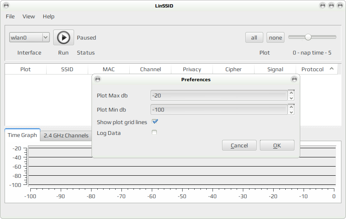This screenshot has width=346, height=219.
Task: Confirm preferences with the OK button
Action: pos(277,145)
